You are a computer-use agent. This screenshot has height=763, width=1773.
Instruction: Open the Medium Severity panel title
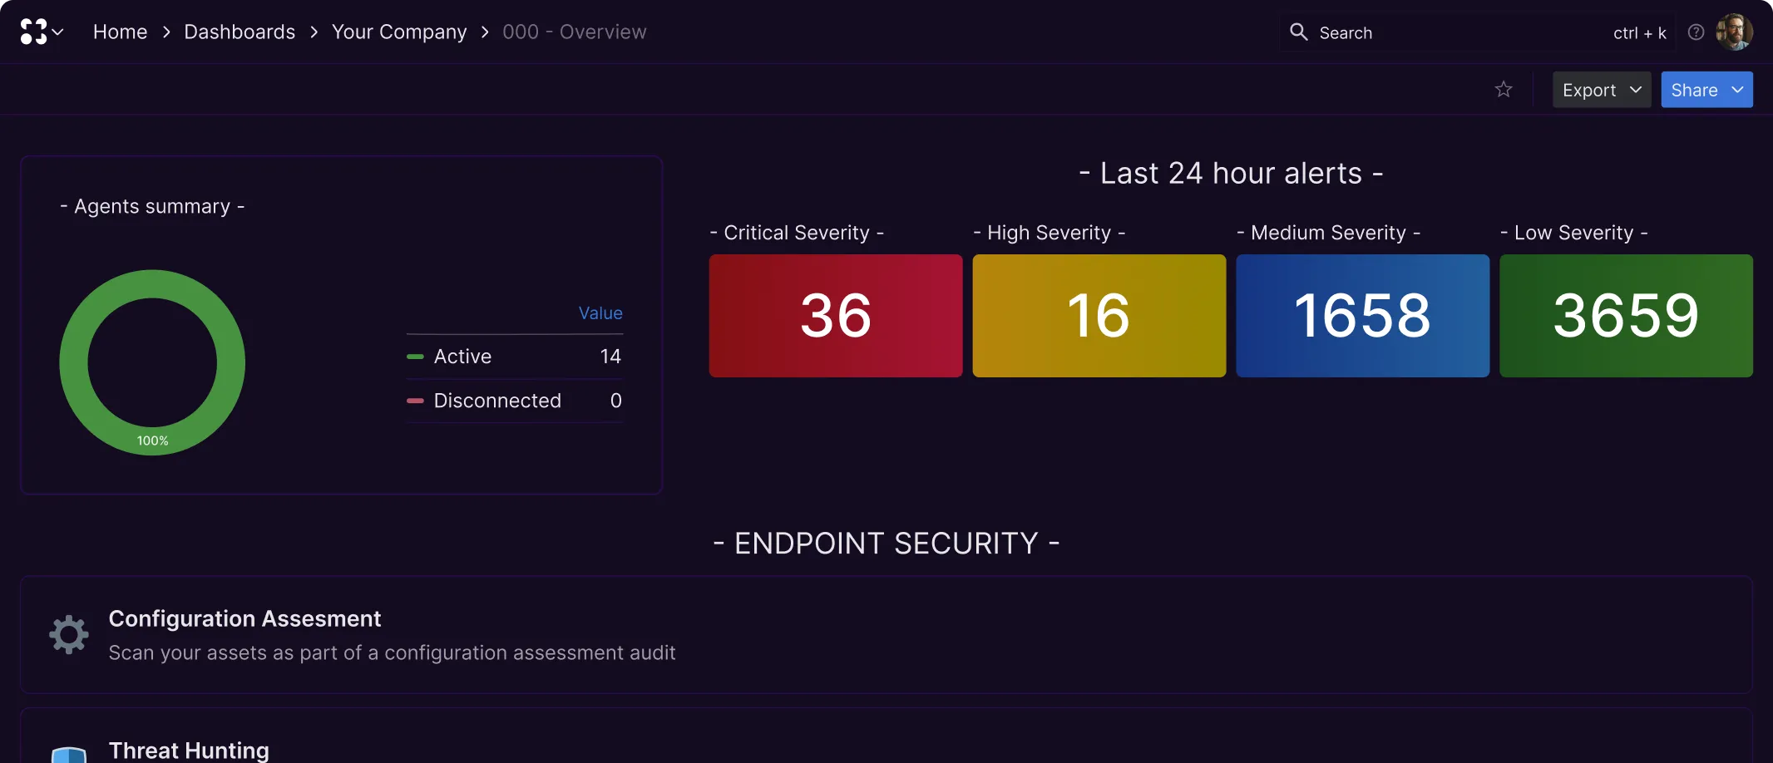[x=1328, y=233]
